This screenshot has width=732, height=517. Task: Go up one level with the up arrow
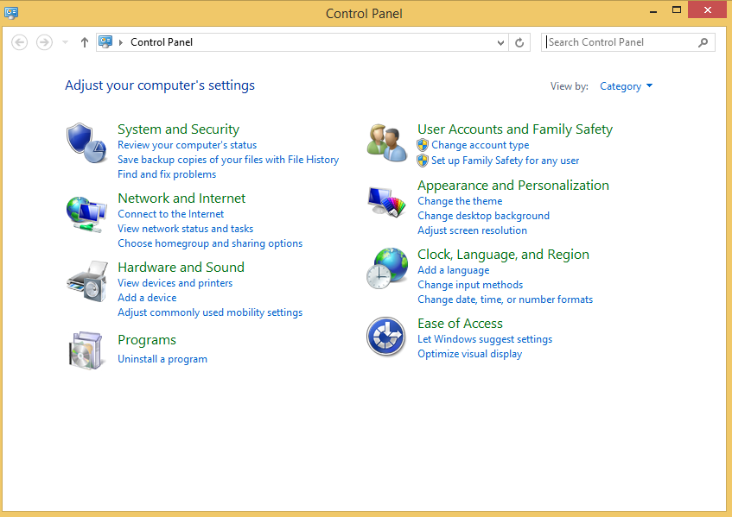(84, 42)
